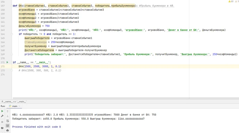This screenshot has height=133, width=239.
Task: Click line number 174 in the gutter
Action: [x=3, y=75]
